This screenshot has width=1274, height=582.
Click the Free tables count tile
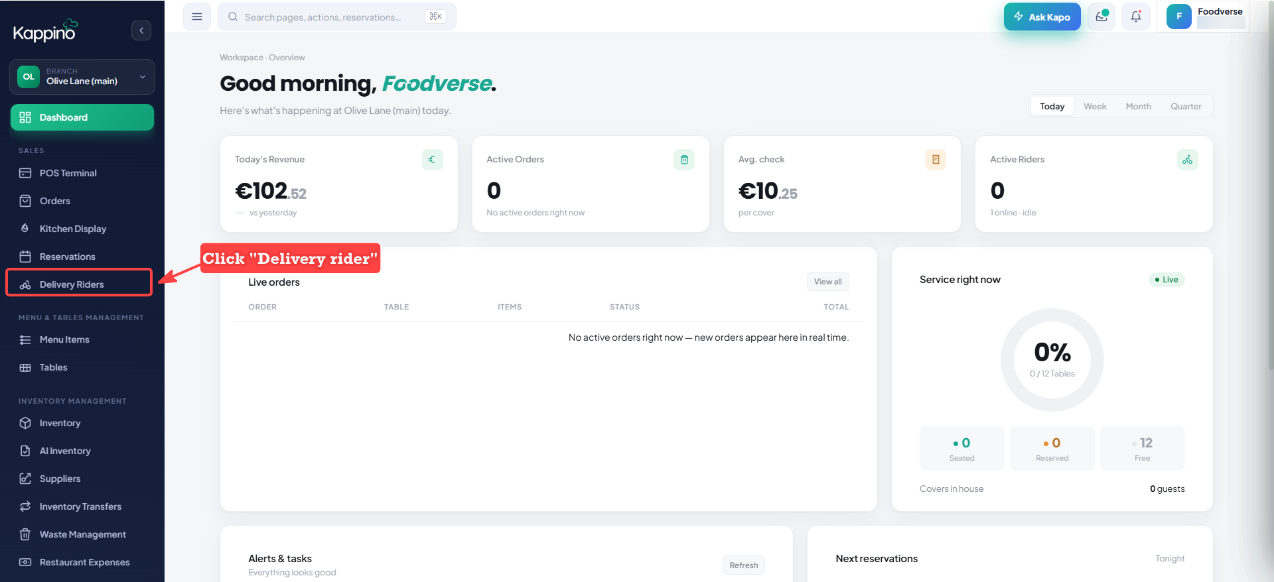click(x=1142, y=449)
